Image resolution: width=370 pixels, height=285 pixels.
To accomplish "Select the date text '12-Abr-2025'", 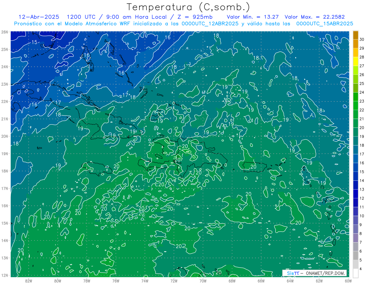I will pyautogui.click(x=39, y=17).
